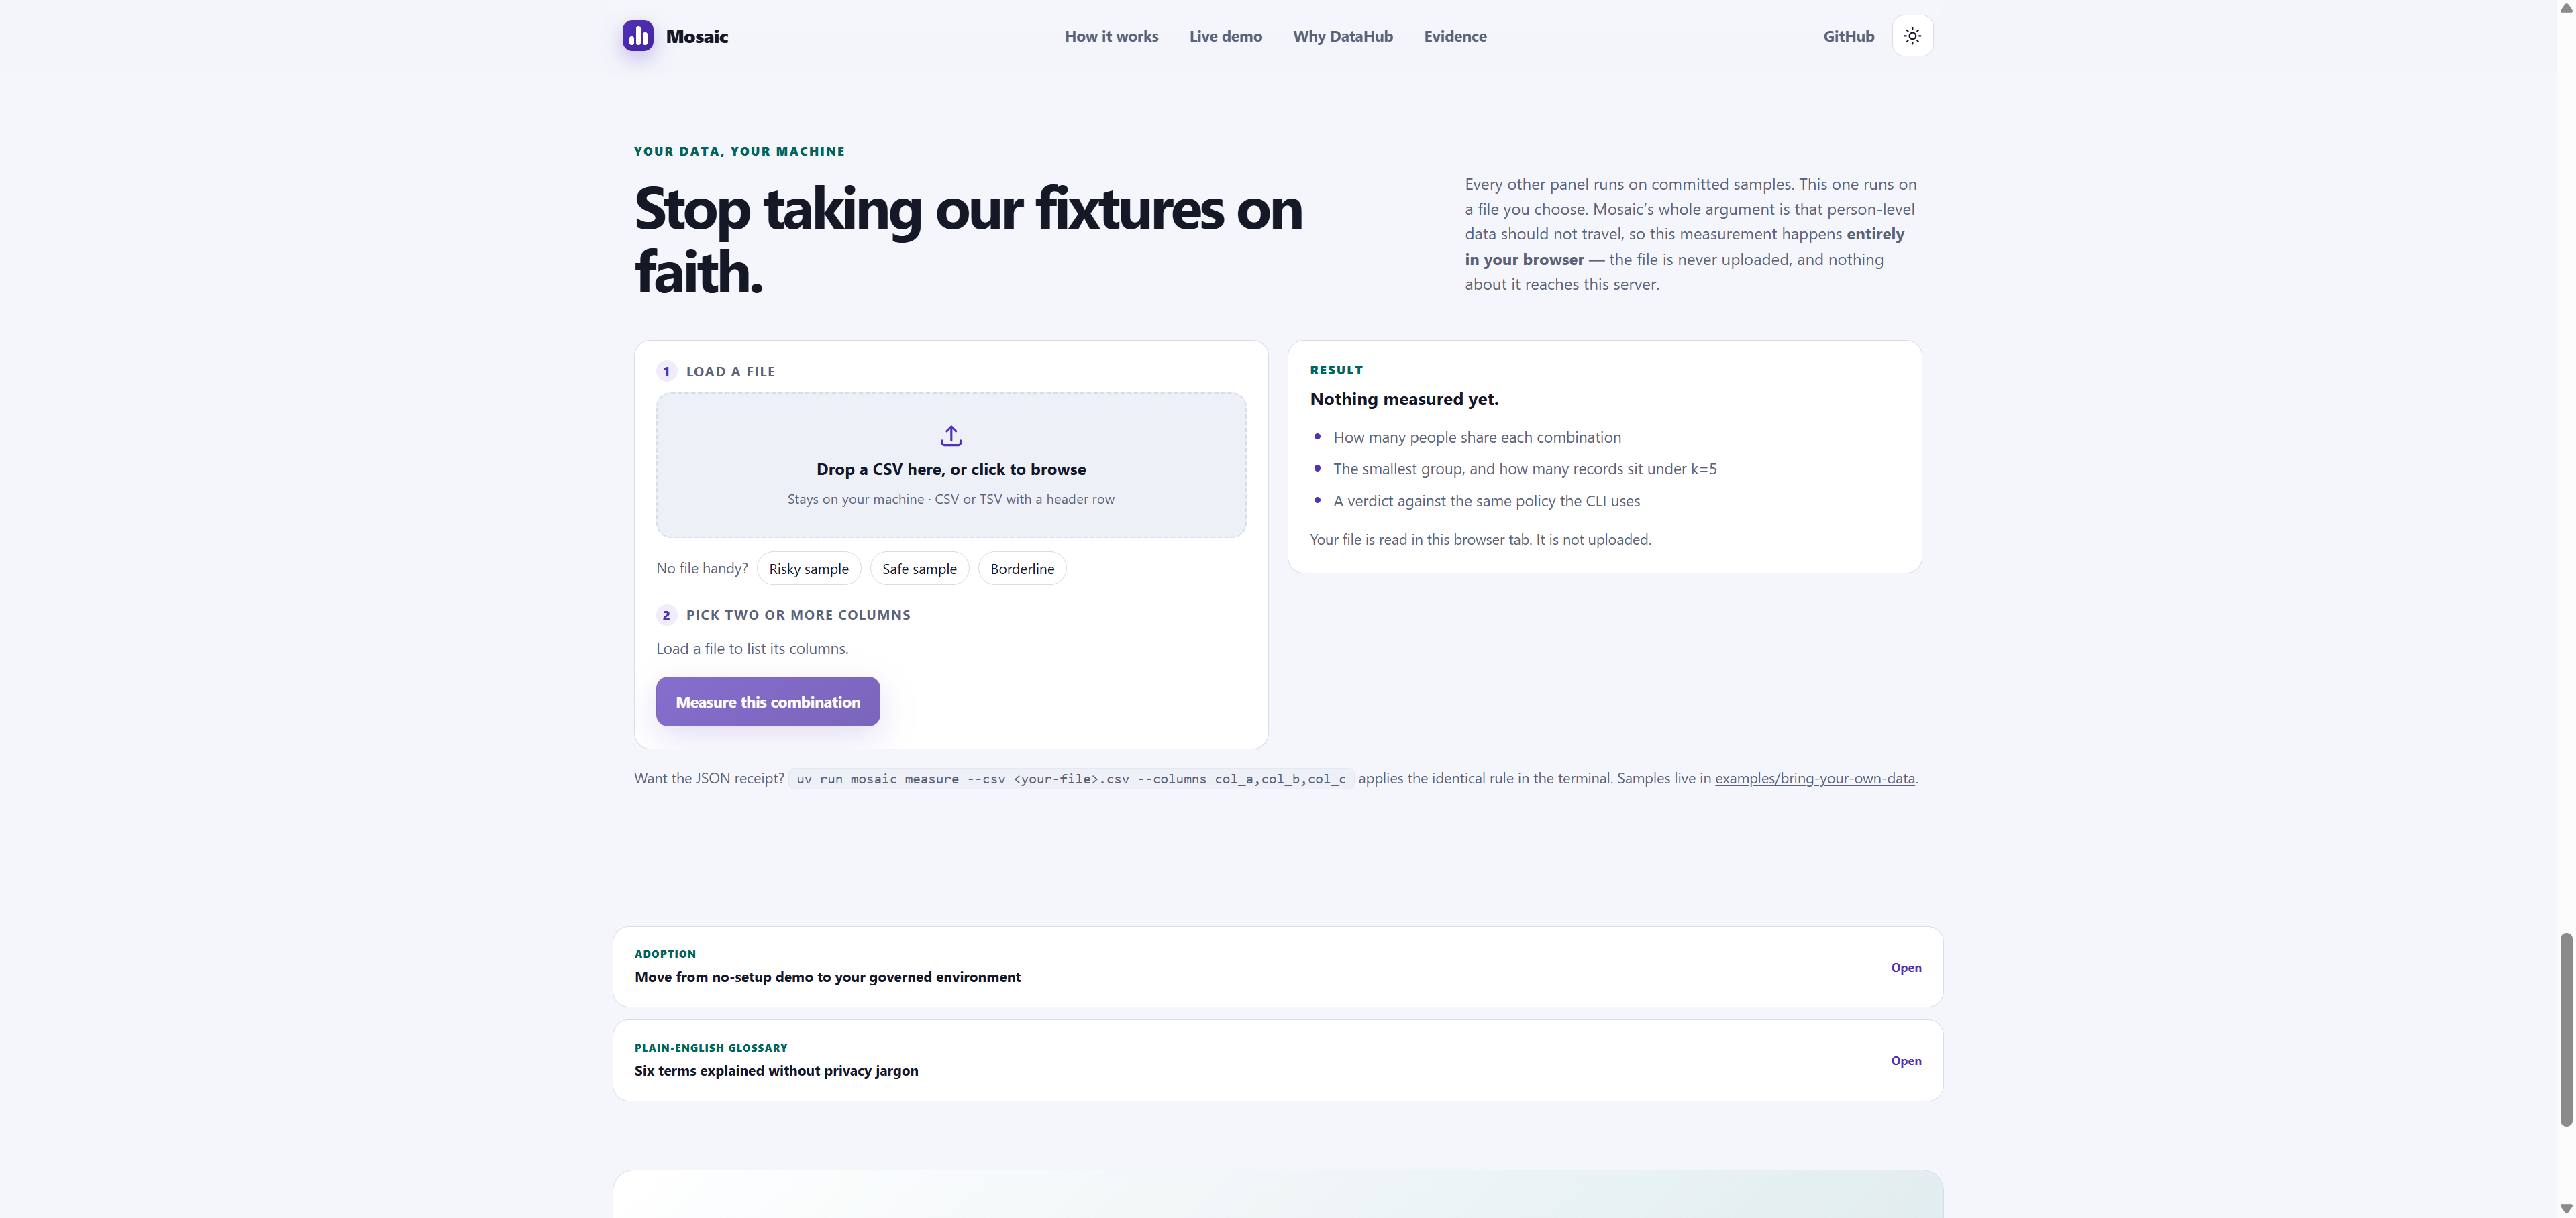Viewport: 2576px width, 1218px height.
Task: Expand the Plain-English Glossary with Open
Action: click(x=1906, y=1061)
